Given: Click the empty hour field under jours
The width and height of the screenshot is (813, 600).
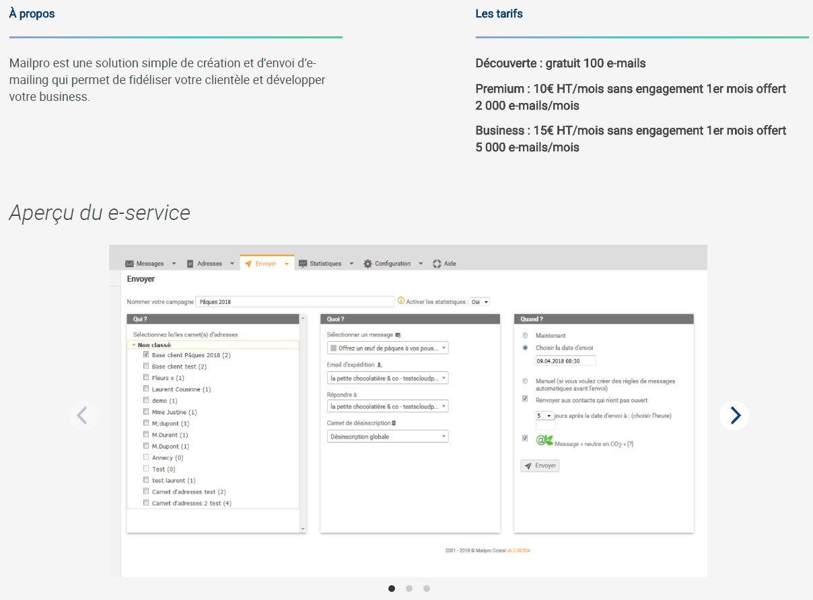Looking at the screenshot, I should pos(545,426).
